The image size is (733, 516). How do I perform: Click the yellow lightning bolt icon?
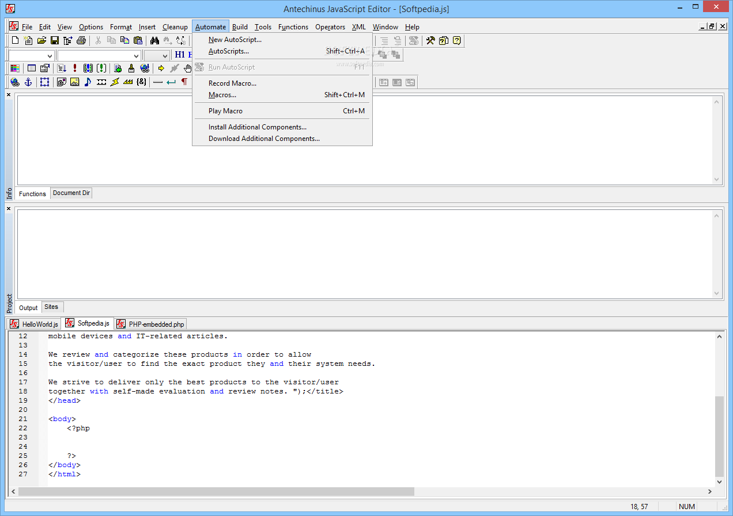(x=115, y=82)
